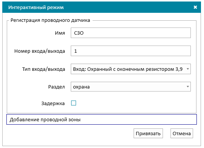The image size is (204, 148).
Task: Open combo box with Вход: Охранный value
Action: click(x=131, y=69)
